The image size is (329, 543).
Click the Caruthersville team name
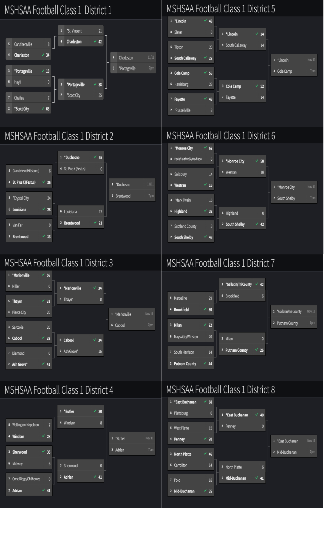(x=23, y=44)
